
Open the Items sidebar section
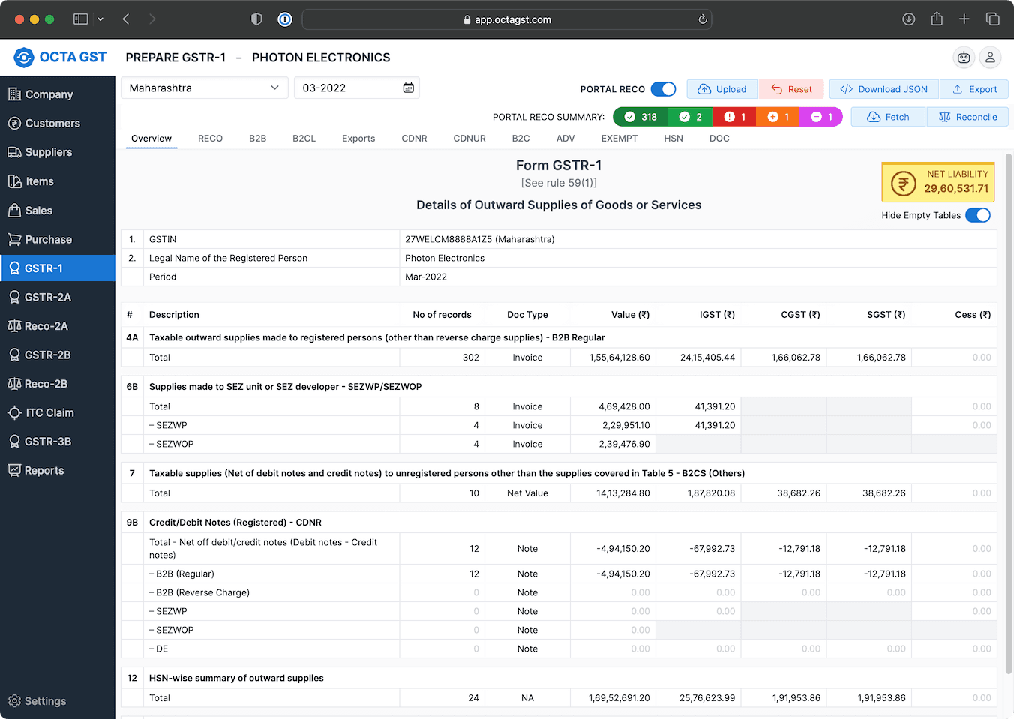tap(58, 181)
